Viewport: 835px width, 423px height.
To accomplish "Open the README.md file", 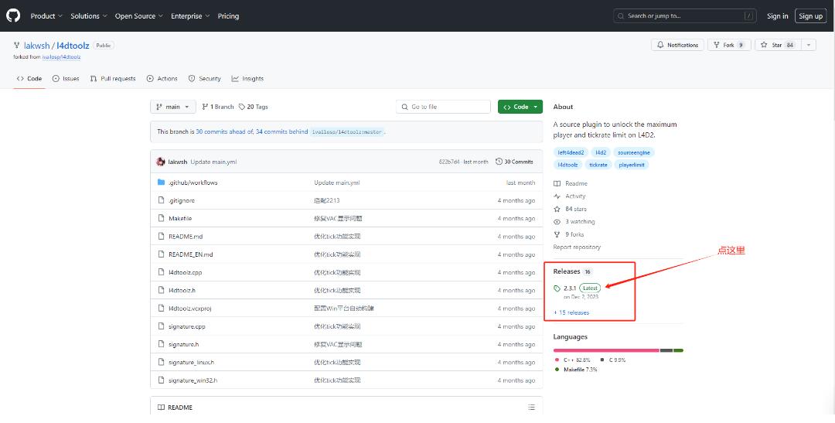I will click(x=186, y=237).
